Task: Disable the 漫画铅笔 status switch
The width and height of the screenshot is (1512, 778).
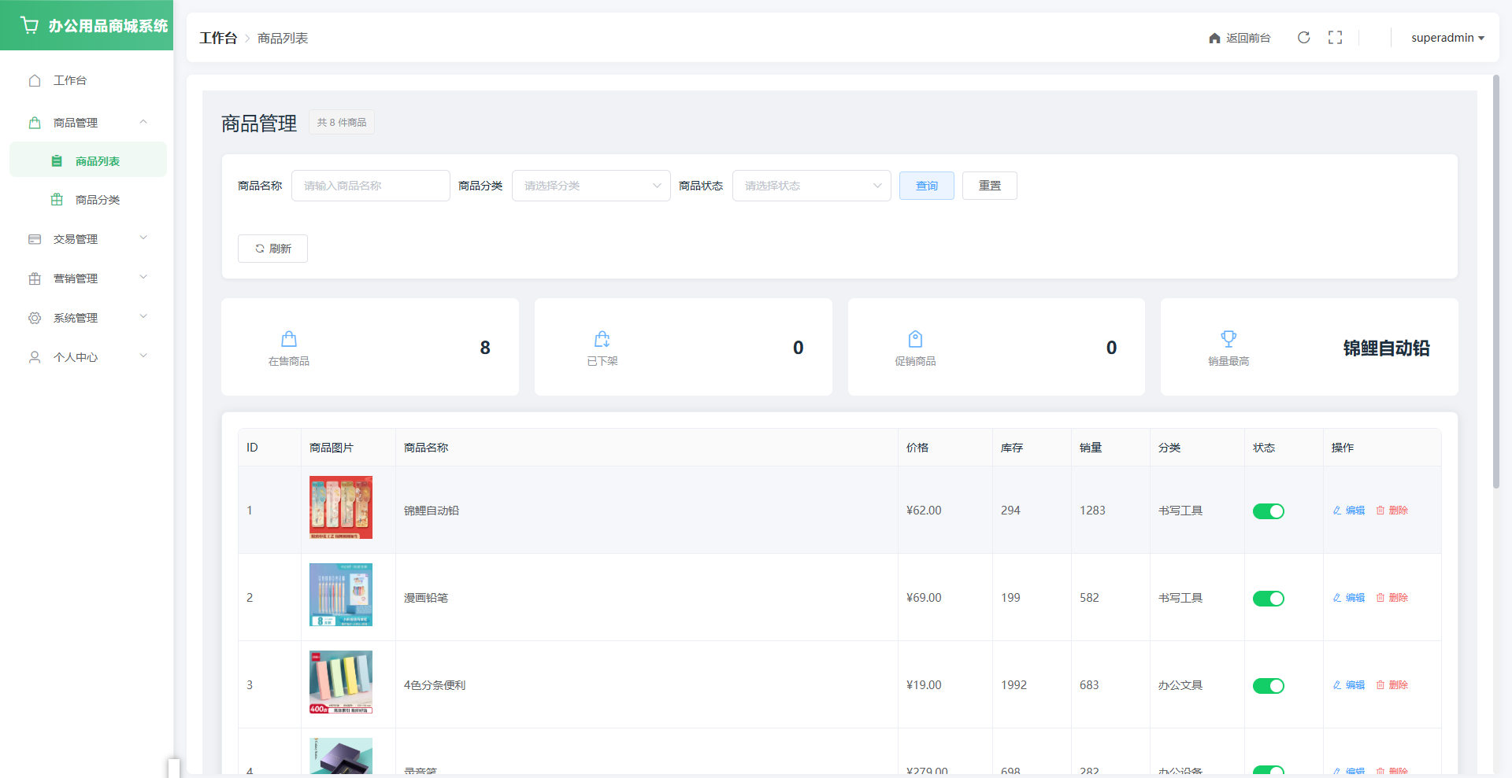Action: 1268,599
